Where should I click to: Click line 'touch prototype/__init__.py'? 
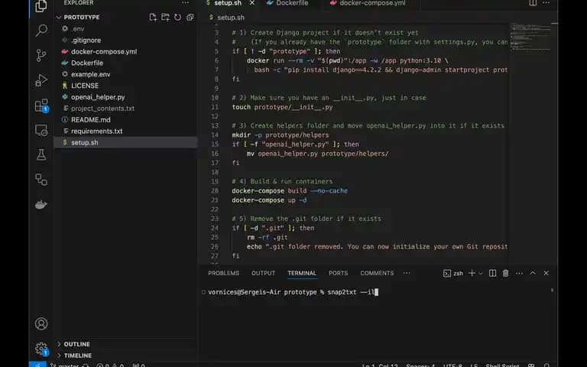coord(282,107)
